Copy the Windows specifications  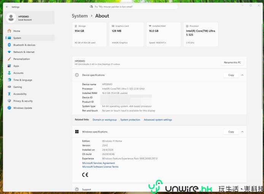231,132
